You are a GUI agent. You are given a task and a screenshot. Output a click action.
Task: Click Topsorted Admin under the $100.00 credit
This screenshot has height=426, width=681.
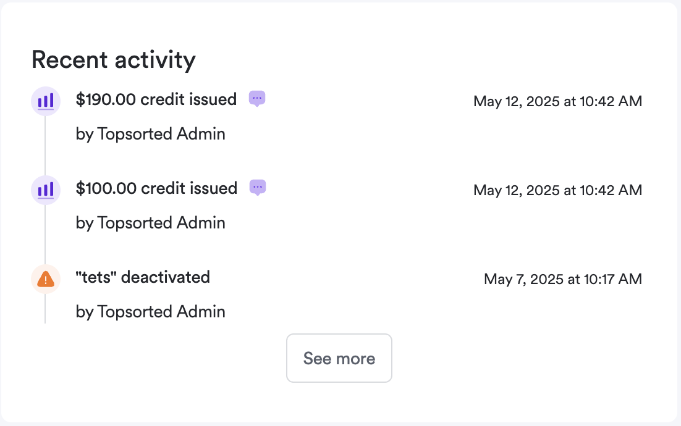[x=150, y=223]
